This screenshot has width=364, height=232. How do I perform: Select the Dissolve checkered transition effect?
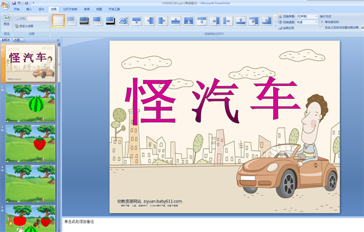pos(124,21)
